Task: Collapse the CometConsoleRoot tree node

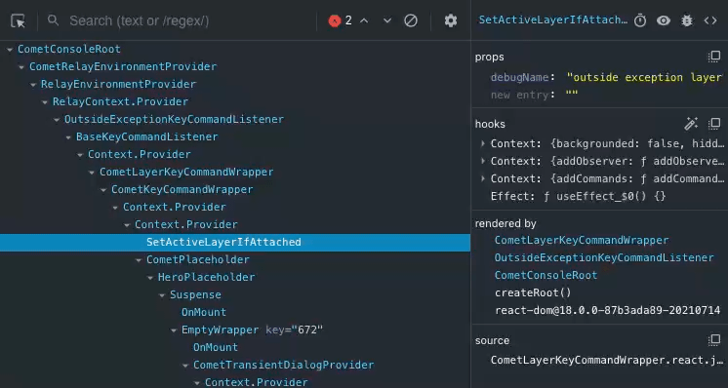Action: pos(10,50)
